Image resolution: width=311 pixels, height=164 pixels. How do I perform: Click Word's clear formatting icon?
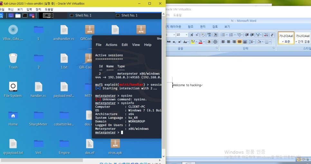click(203, 35)
